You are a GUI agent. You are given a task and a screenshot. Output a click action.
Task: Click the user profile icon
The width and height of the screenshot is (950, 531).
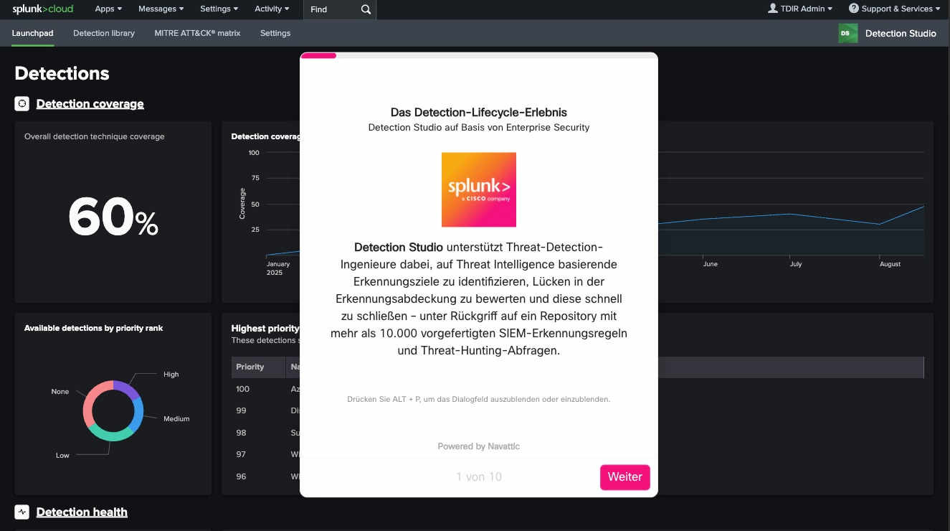(772, 9)
